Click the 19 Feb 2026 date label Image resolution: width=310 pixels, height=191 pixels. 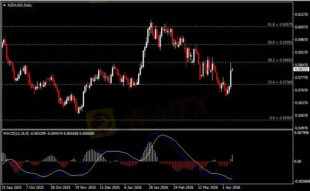pyautogui.click(x=183, y=187)
